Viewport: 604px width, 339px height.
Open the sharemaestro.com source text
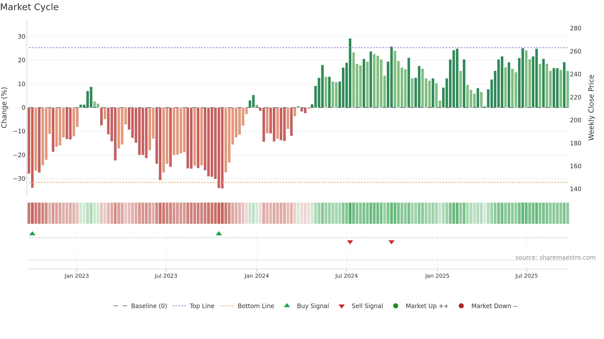(555, 257)
